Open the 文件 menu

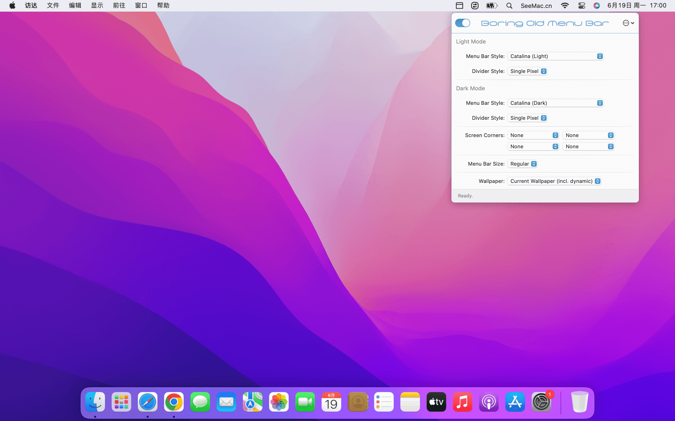pos(53,6)
